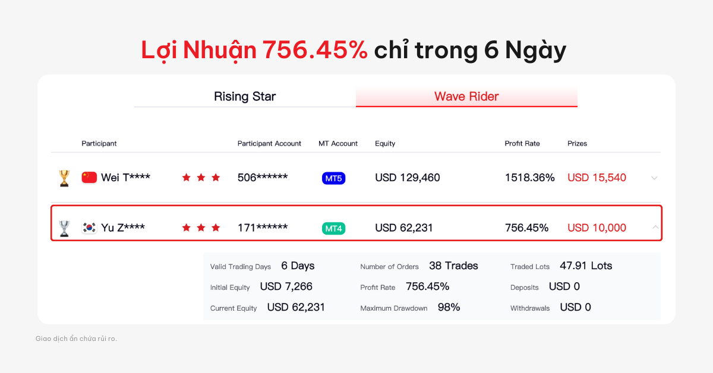Click the three red stars beside Yu Z****
The height and width of the screenshot is (373, 713).
(201, 228)
